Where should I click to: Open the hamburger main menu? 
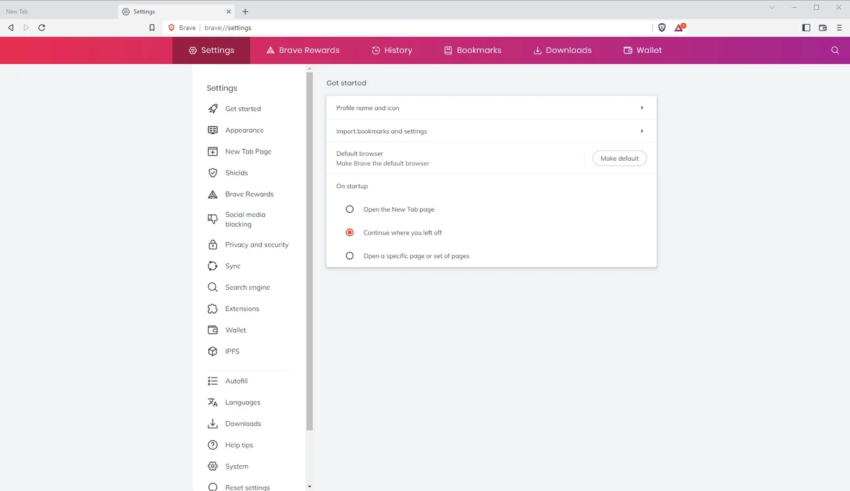click(x=840, y=28)
